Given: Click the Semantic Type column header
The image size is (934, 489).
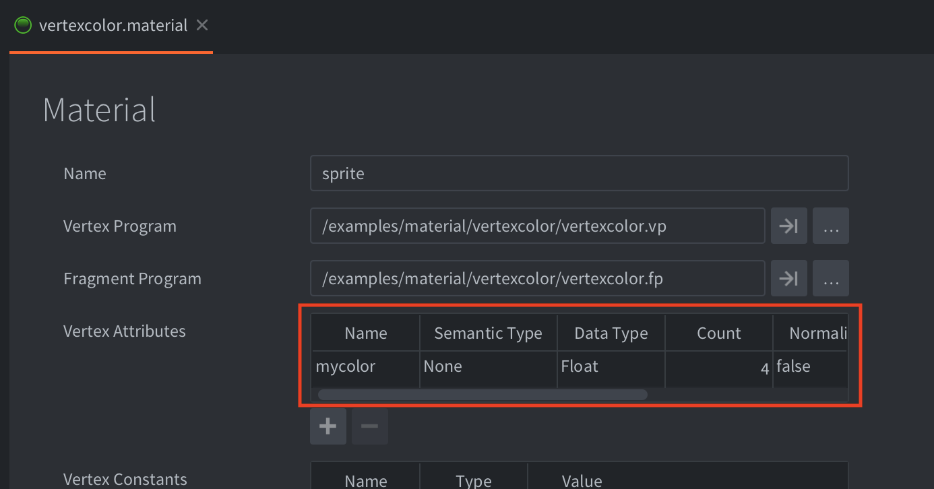Looking at the screenshot, I should (489, 333).
